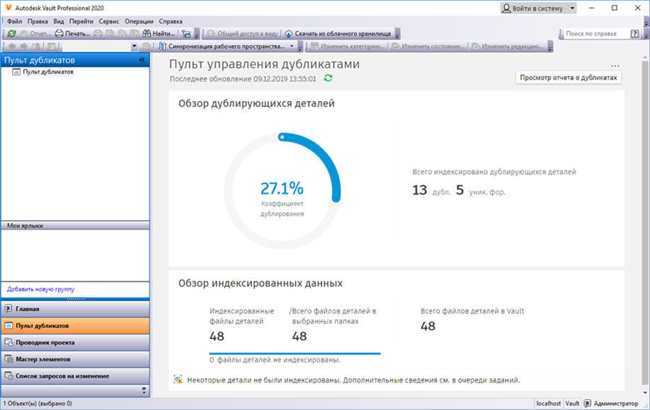
Task: Expand the workspace sync dropdown arrow
Action: click(x=292, y=47)
